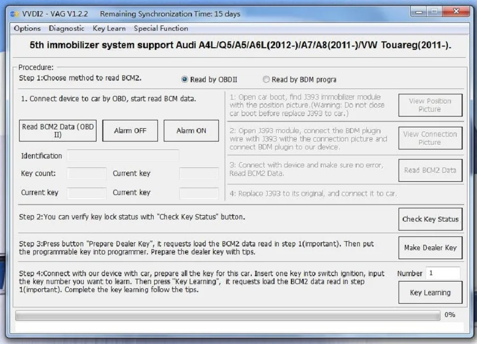The image size is (477, 344).
Task: Click the Step 4 key learning instructions text
Action: (x=201, y=281)
